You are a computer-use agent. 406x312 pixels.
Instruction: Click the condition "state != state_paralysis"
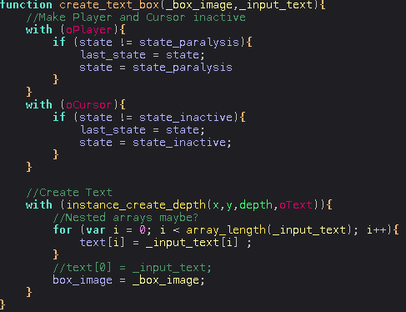159,43
